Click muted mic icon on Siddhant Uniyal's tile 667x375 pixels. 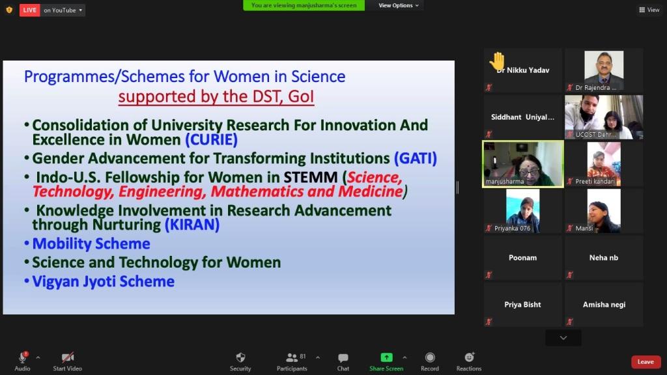click(489, 134)
